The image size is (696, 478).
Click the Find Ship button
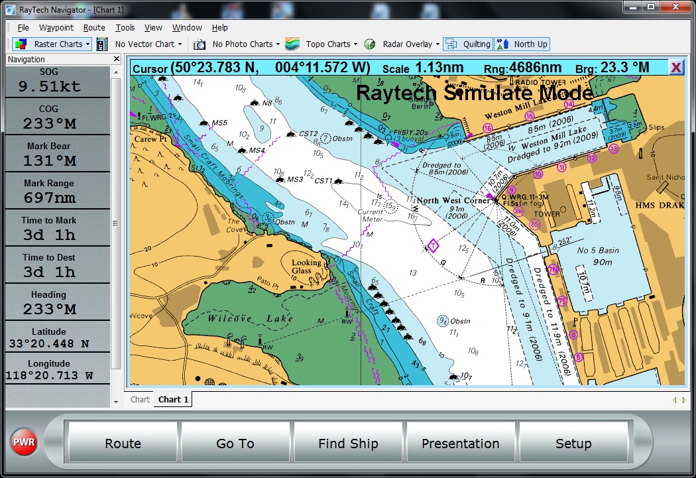click(x=348, y=443)
